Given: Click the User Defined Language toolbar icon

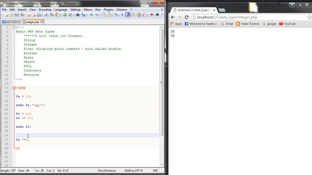Looking at the screenshot, I should (x=133, y=15).
